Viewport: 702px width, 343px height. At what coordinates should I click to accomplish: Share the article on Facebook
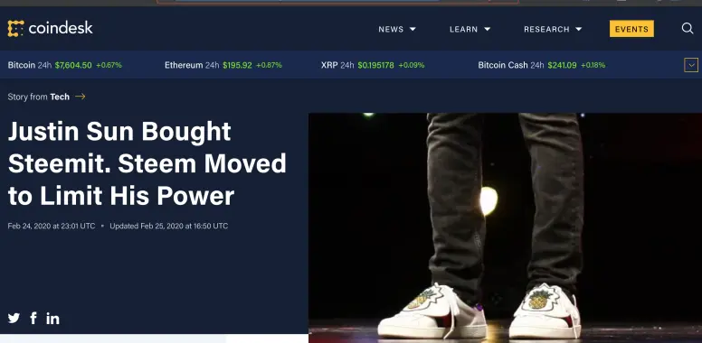point(33,318)
